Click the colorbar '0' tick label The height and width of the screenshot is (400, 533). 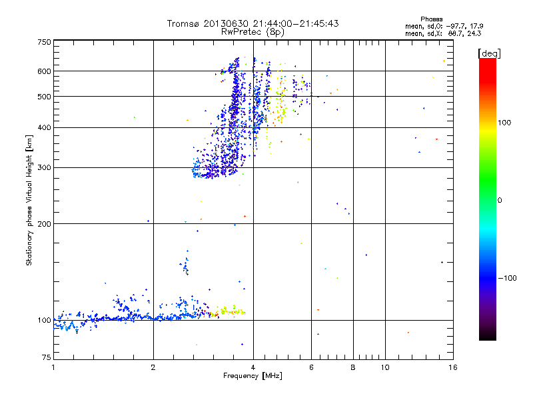click(500, 201)
